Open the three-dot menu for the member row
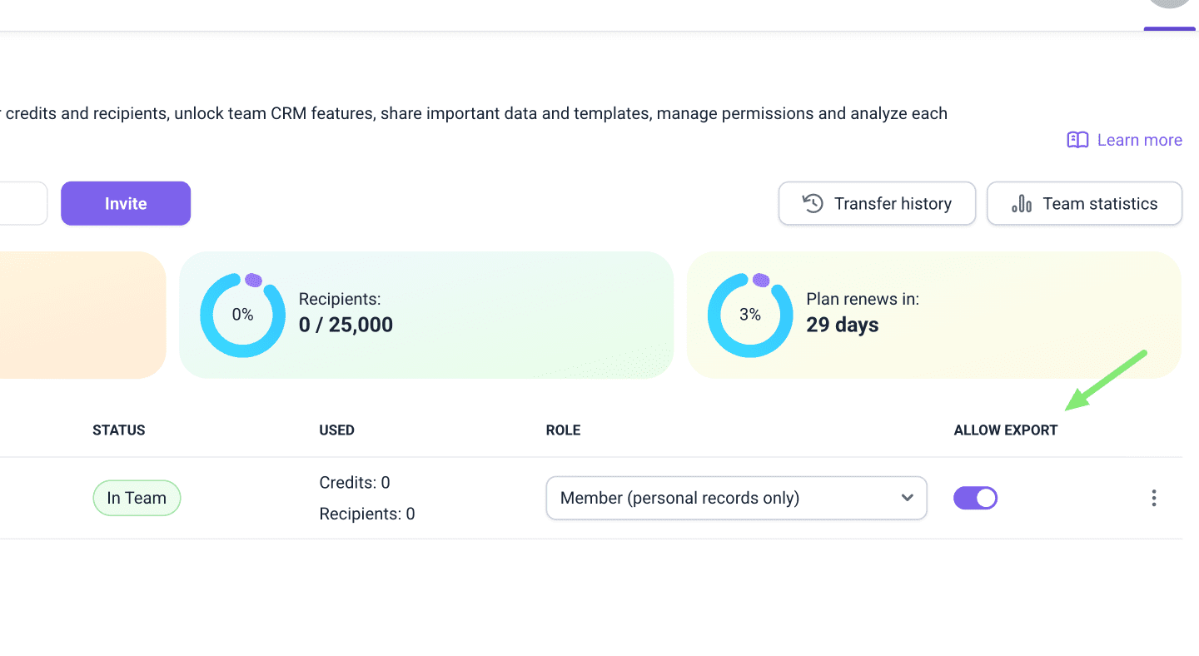This screenshot has width=1199, height=656. tap(1153, 498)
